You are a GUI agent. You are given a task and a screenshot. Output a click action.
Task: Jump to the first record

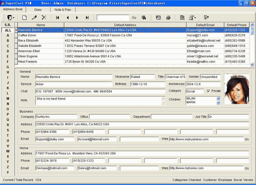(x=57, y=18)
